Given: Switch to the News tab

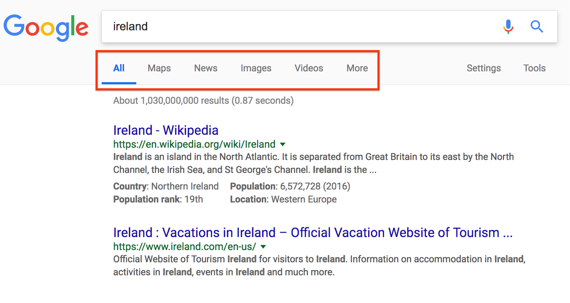Looking at the screenshot, I should click(206, 68).
